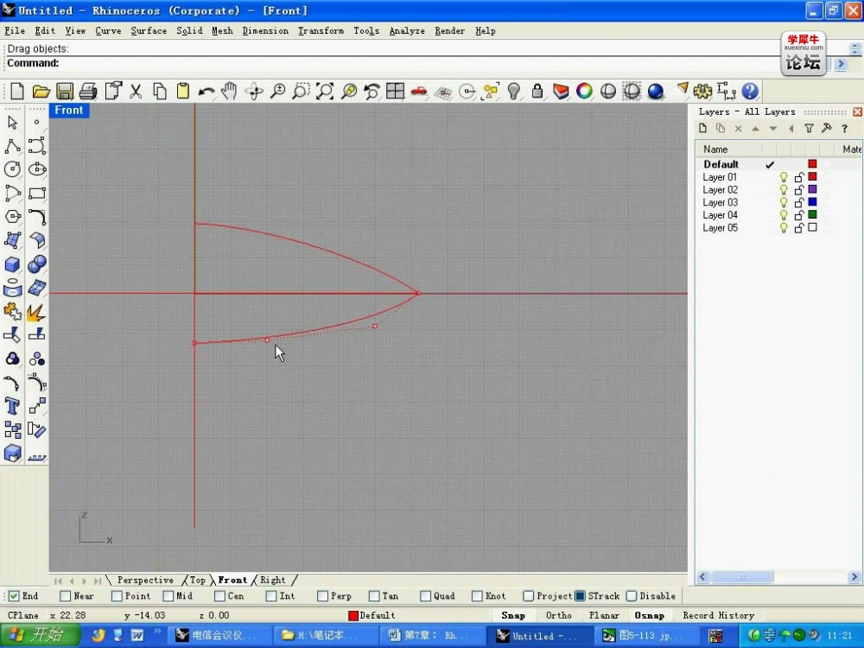Open a file with the folder icon

41,91
